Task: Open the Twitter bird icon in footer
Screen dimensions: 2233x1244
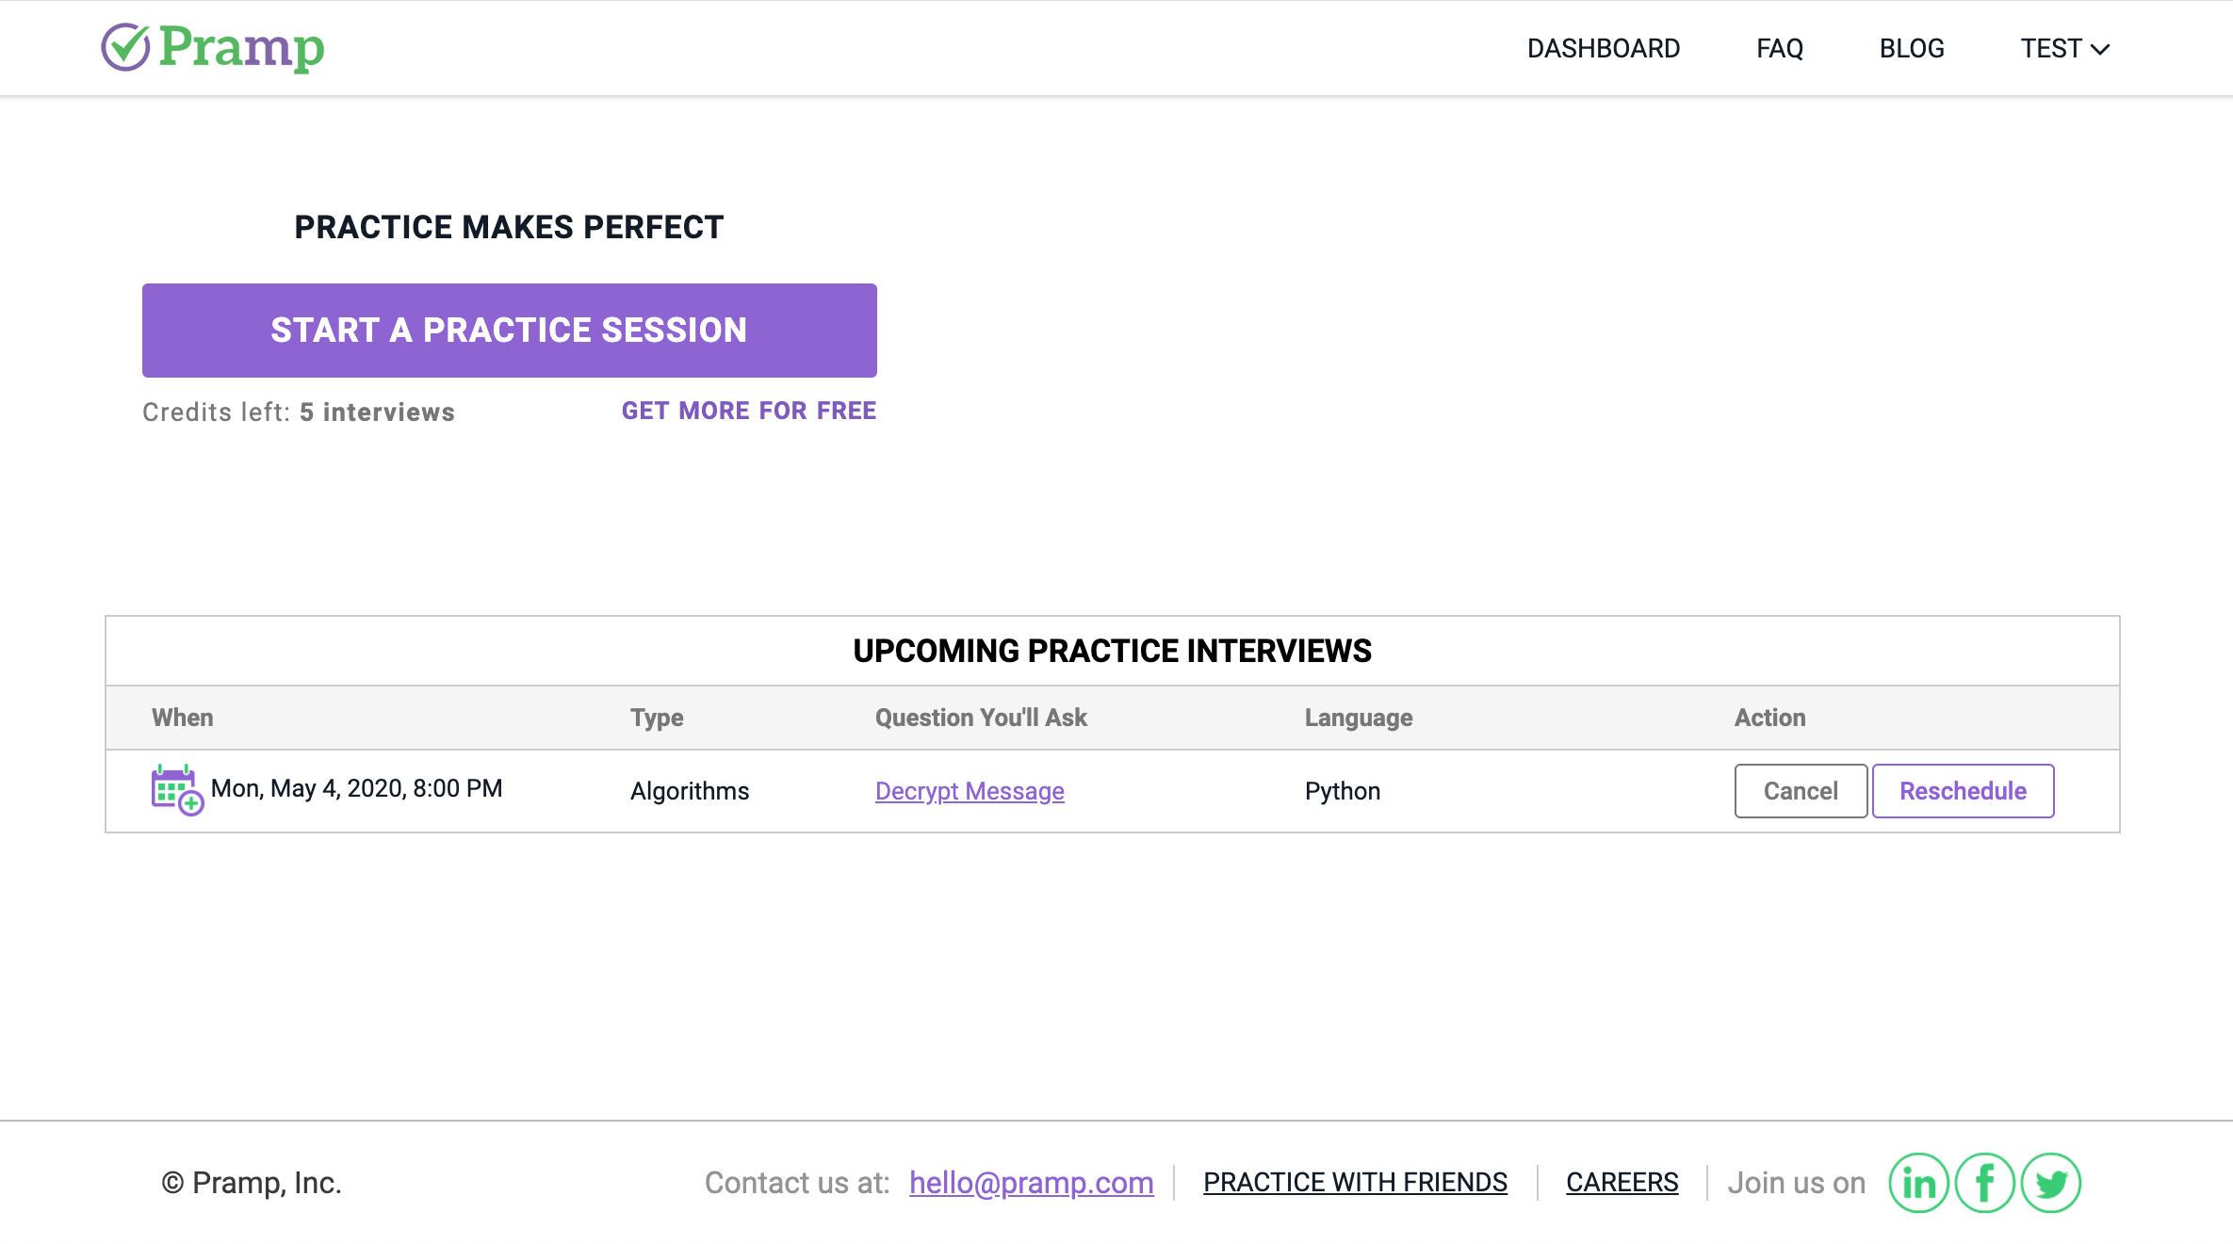Action: pyautogui.click(x=2050, y=1183)
